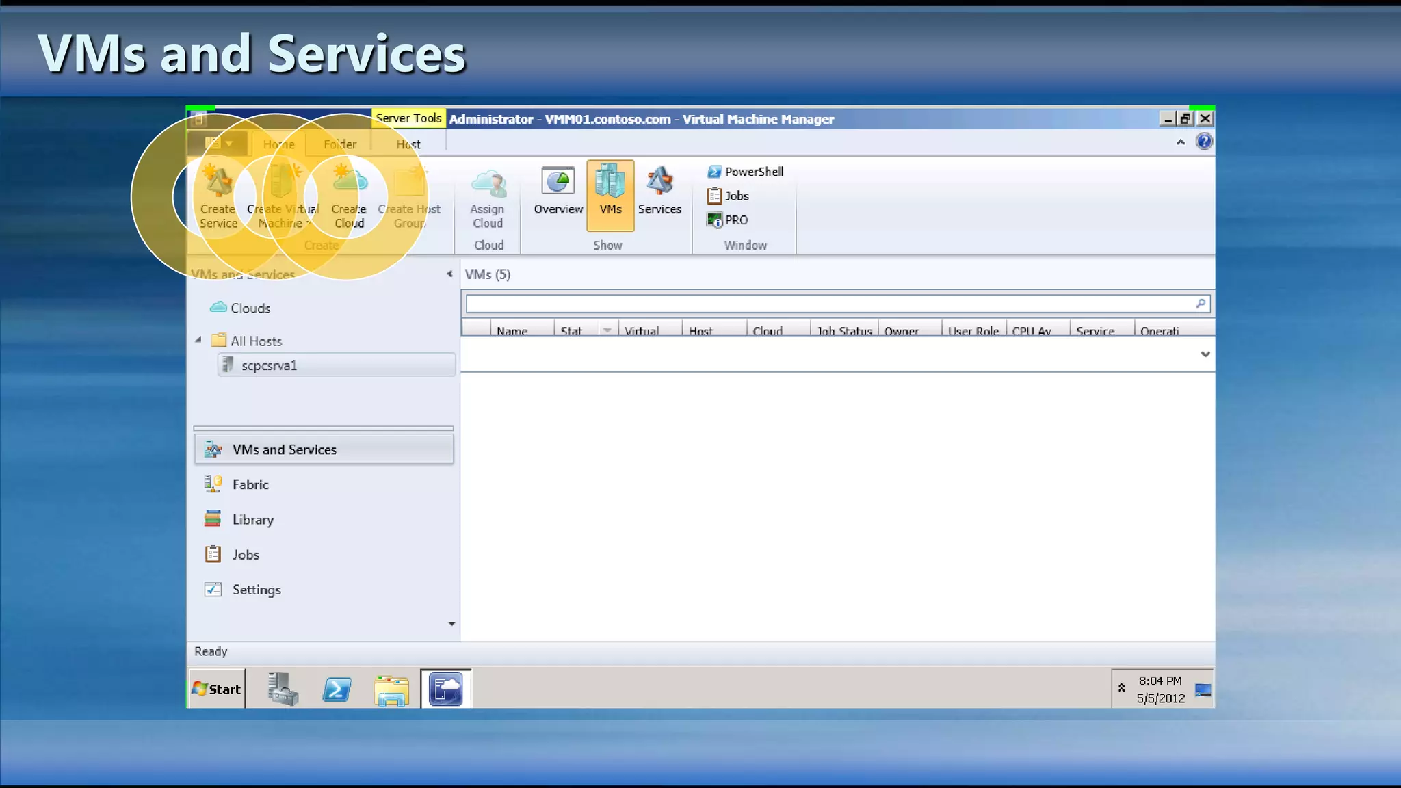Open the PRO window in the ribbon
Screen dimensions: 1401x788
(727, 220)
